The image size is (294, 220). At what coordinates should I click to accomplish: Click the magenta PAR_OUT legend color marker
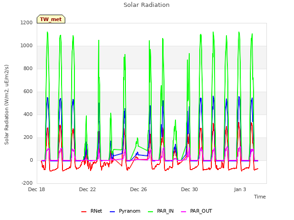point(184,212)
